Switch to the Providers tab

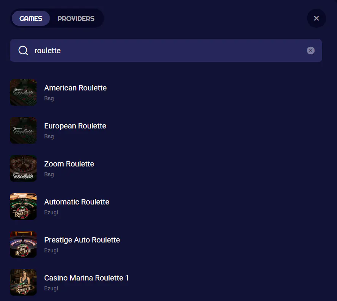(x=76, y=18)
